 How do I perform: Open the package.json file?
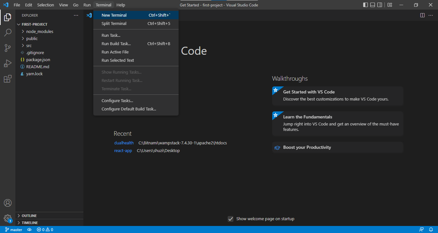(49, 60)
